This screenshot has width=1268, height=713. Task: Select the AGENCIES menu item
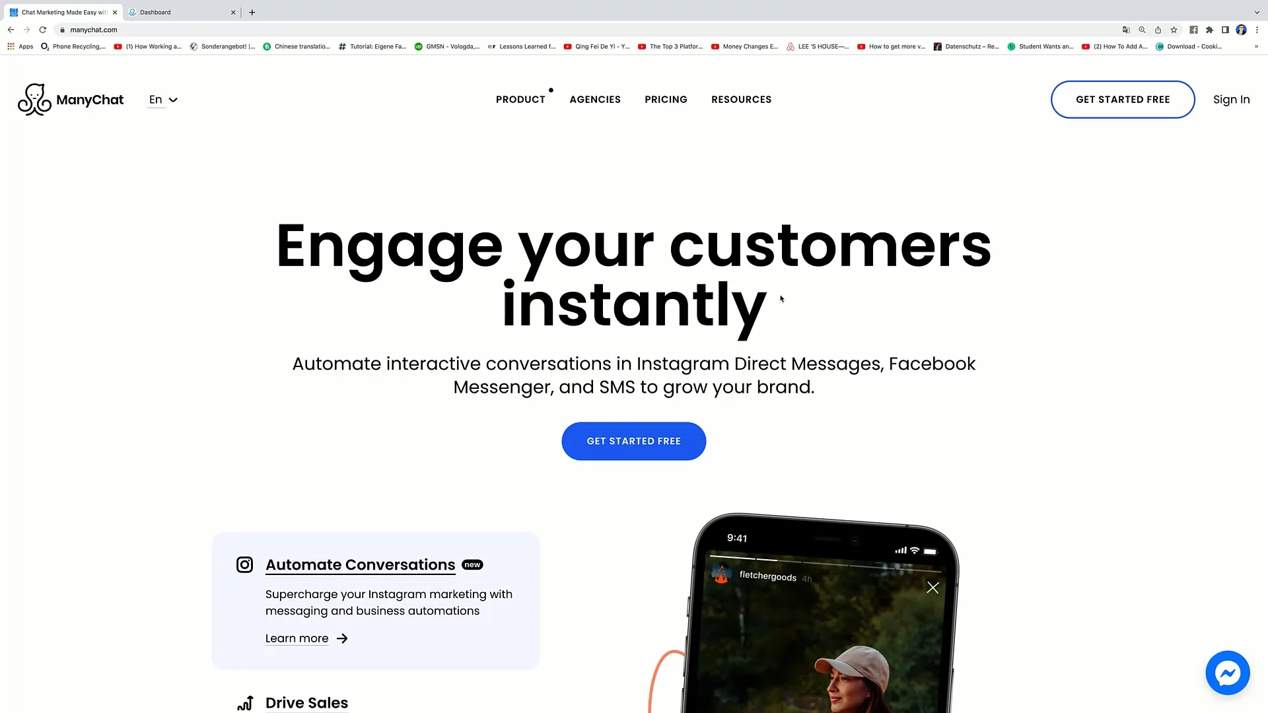click(x=595, y=99)
